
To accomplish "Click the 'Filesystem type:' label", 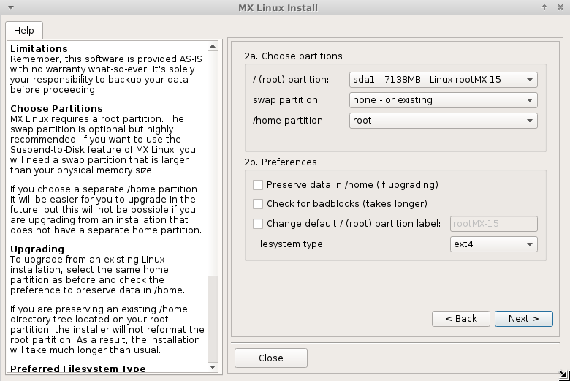I will 289,244.
